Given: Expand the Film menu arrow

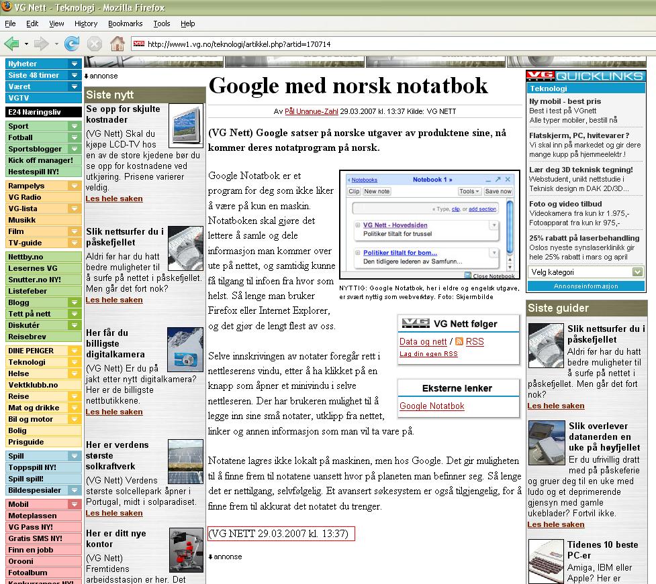Looking at the screenshot, I should tap(75, 231).
